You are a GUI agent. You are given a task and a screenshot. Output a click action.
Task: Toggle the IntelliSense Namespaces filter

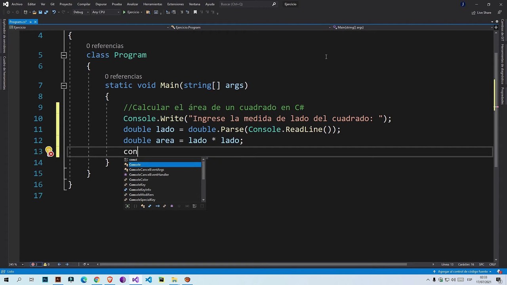tap(135, 206)
